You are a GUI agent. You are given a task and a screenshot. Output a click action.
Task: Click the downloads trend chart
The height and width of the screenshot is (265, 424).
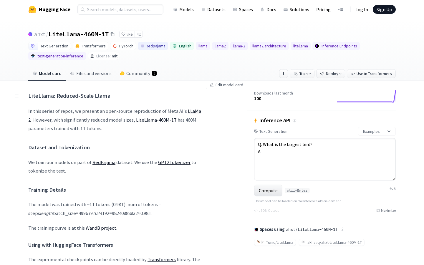pos(366,96)
